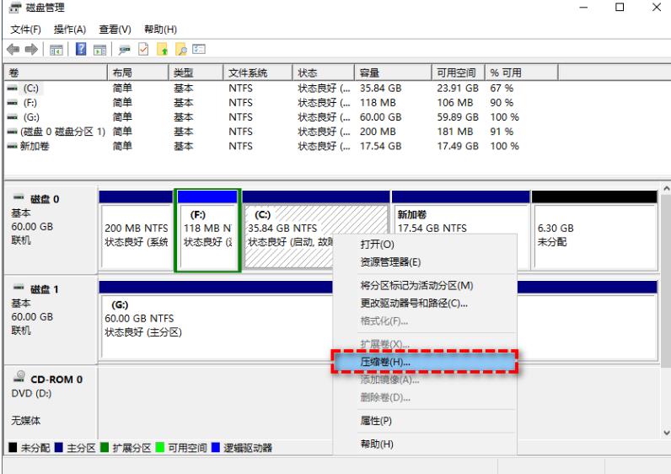Viewport: 671px width, 474px height.
Task: Click the Back arrow toolbar icon
Action: pyautogui.click(x=13, y=50)
